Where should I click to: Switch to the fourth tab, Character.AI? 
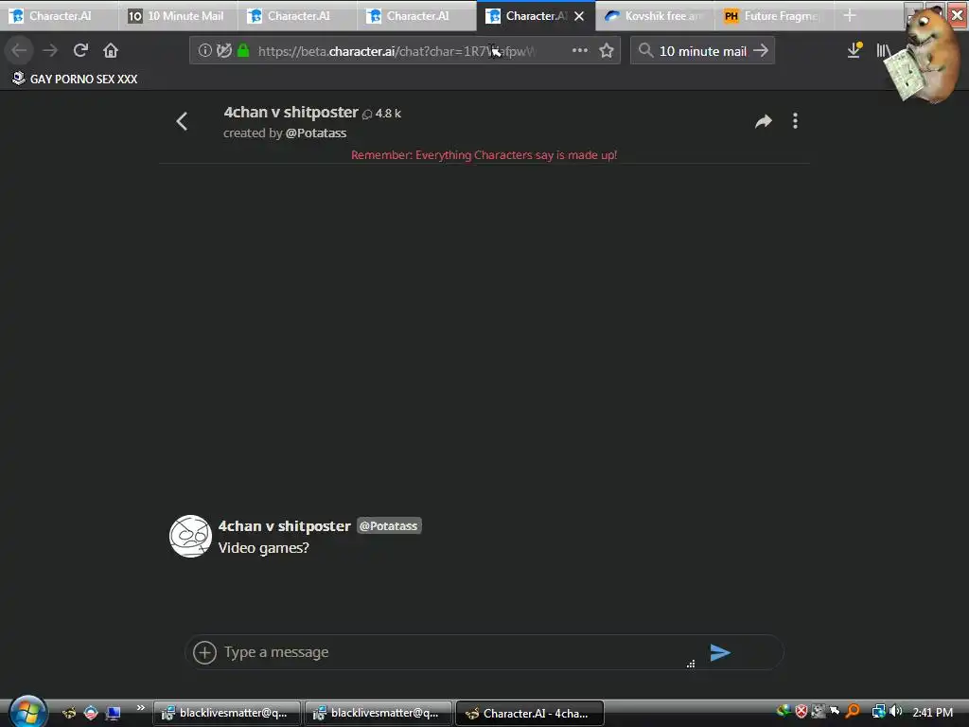coord(416,16)
